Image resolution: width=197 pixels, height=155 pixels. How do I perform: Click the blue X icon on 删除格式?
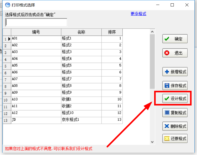[167, 126]
